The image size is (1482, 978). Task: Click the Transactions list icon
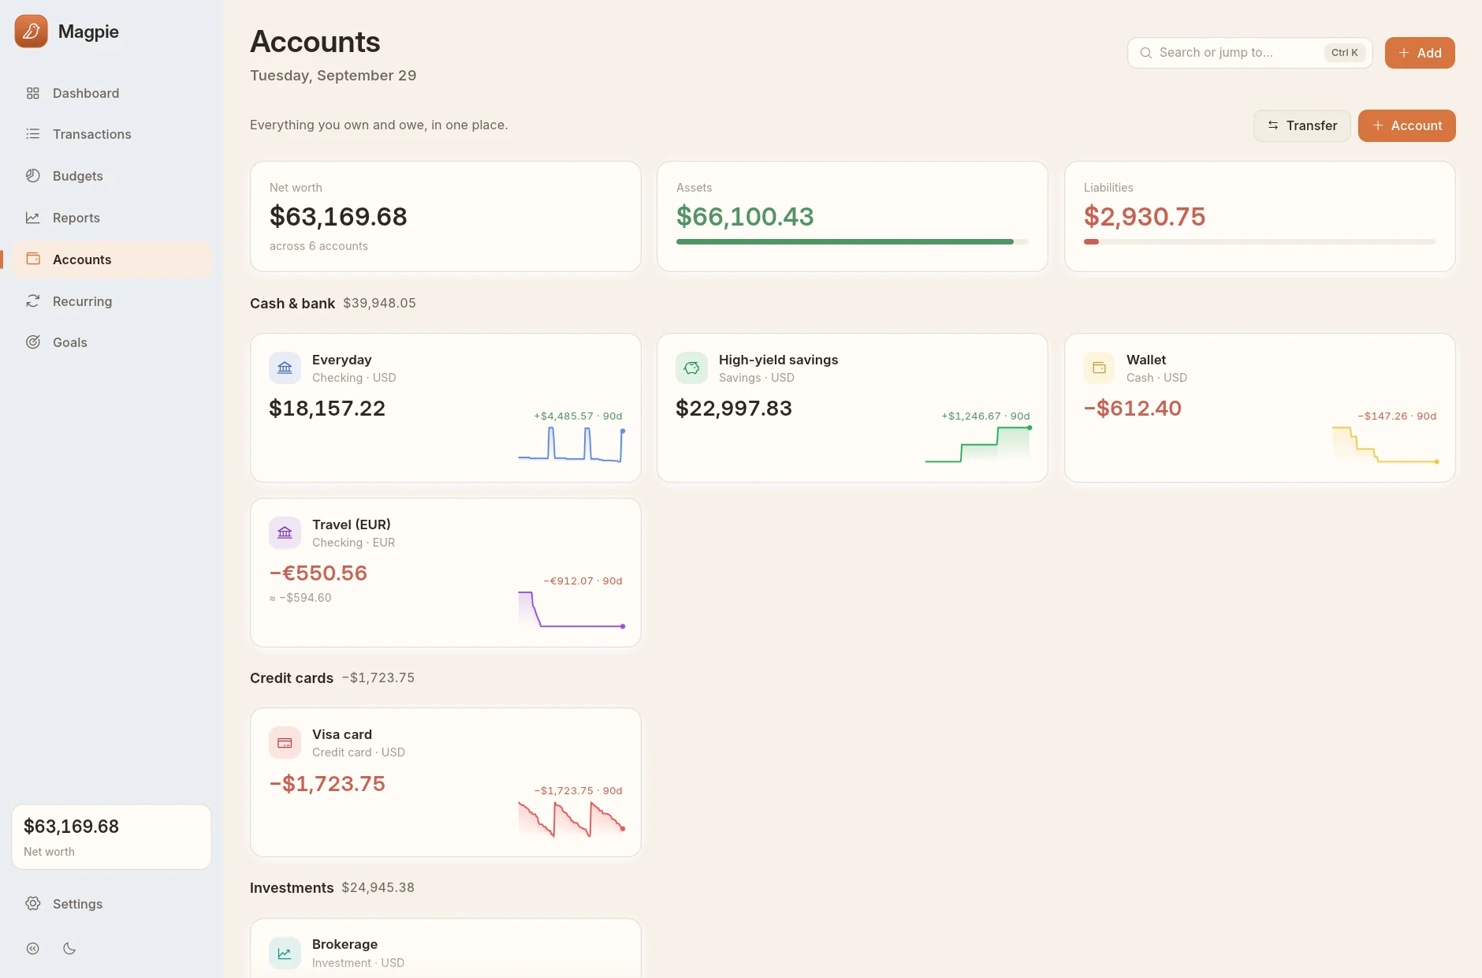[x=32, y=134]
